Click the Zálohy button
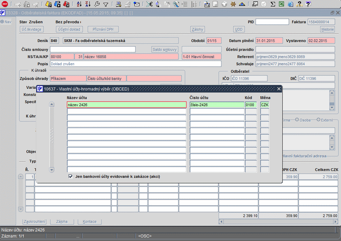 197,29
